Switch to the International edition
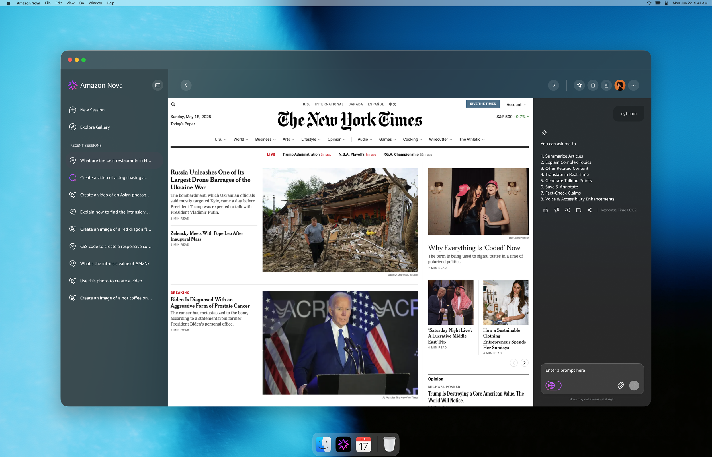The height and width of the screenshot is (457, 712). [329, 104]
